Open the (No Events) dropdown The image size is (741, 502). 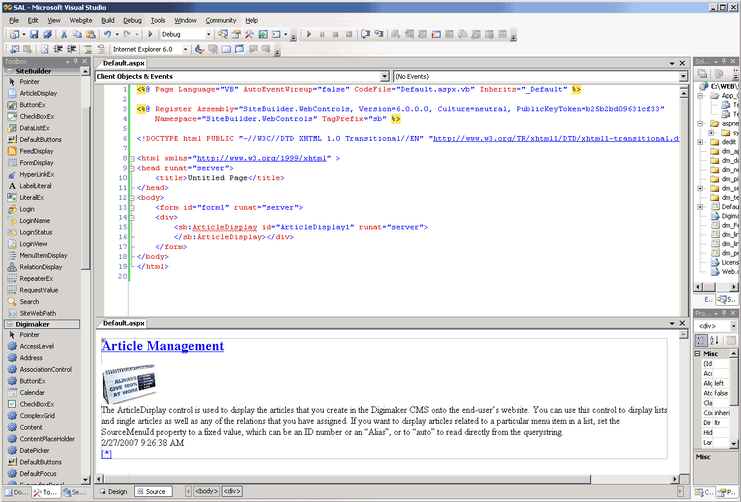[x=684, y=76]
